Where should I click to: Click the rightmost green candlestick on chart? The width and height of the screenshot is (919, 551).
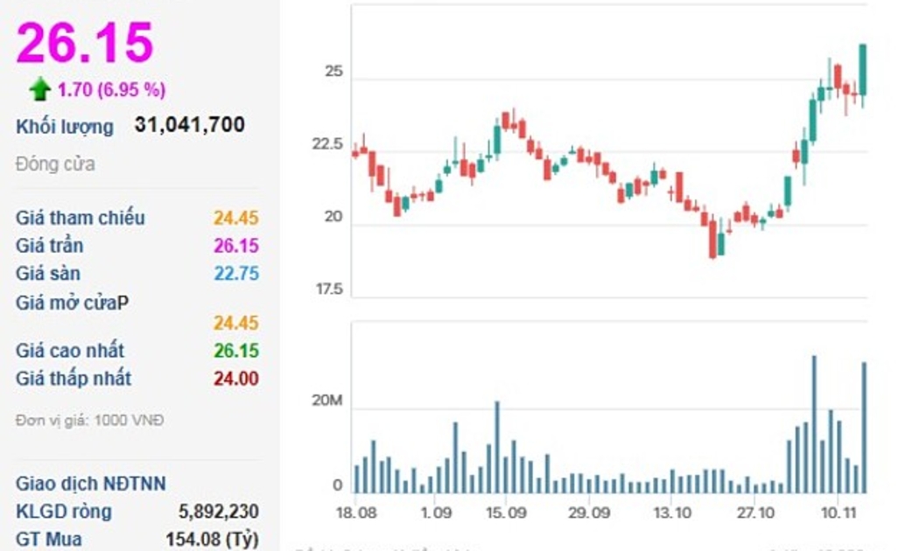click(863, 70)
